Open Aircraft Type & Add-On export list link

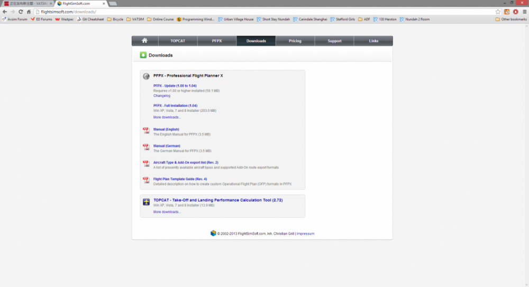[x=186, y=163]
